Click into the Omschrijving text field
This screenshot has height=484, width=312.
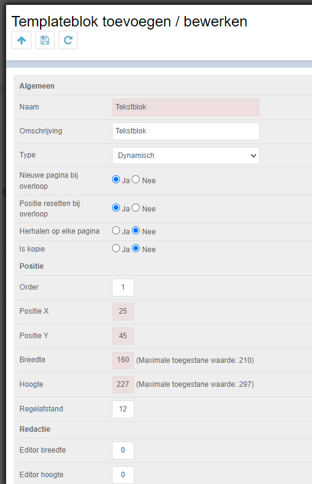pos(186,131)
